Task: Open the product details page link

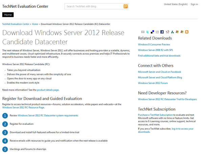Action: (48, 90)
